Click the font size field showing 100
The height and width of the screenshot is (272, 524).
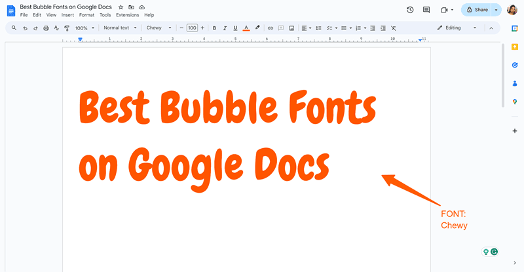pos(192,28)
